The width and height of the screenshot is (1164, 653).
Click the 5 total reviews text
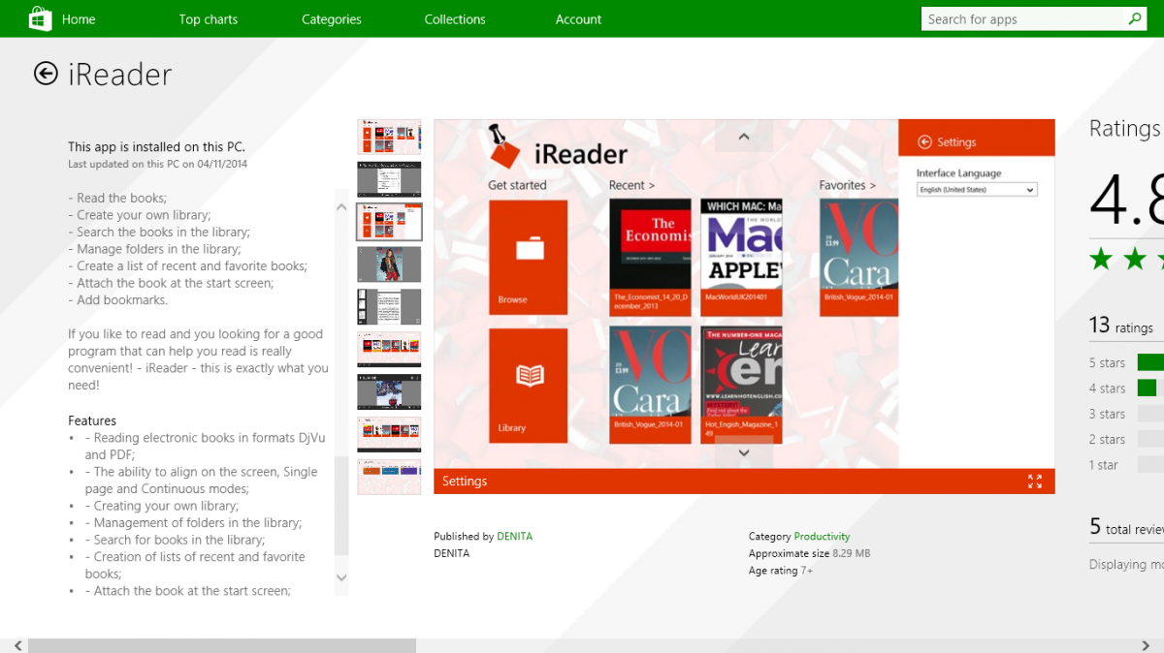pos(1126,527)
